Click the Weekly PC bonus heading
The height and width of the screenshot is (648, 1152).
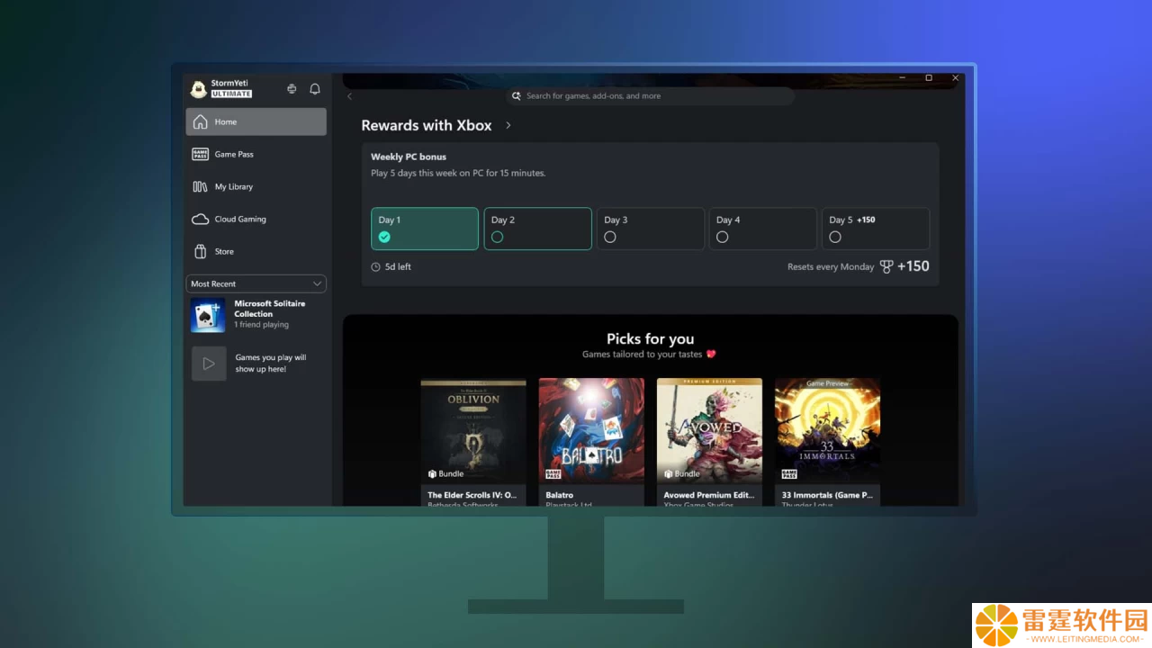click(409, 157)
